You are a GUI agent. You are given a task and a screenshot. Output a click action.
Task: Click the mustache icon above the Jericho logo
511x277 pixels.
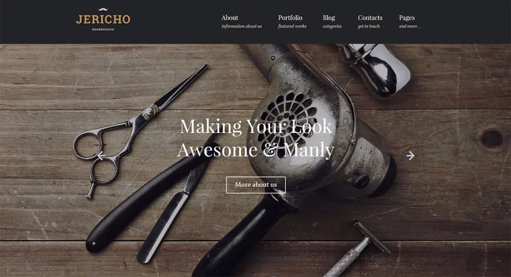pos(103,10)
